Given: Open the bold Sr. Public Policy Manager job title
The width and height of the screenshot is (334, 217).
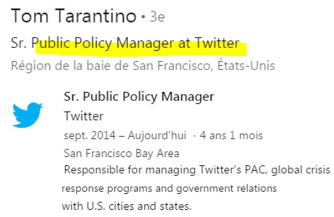Looking at the screenshot, I should pyautogui.click(x=139, y=97).
